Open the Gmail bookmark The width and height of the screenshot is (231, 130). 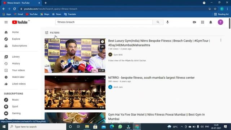[x=18, y=14]
